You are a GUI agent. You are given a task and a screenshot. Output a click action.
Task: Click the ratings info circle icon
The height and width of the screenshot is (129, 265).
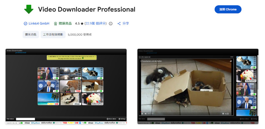(x=111, y=23)
